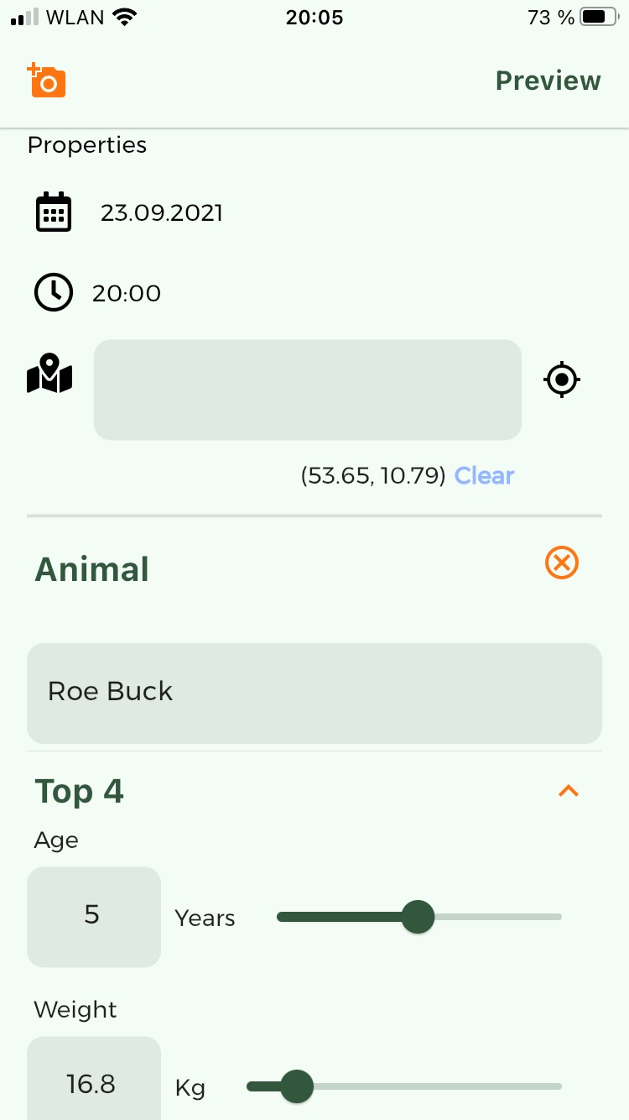The width and height of the screenshot is (629, 1120).
Task: Edit the Age value field showing 5
Action: pos(93,916)
